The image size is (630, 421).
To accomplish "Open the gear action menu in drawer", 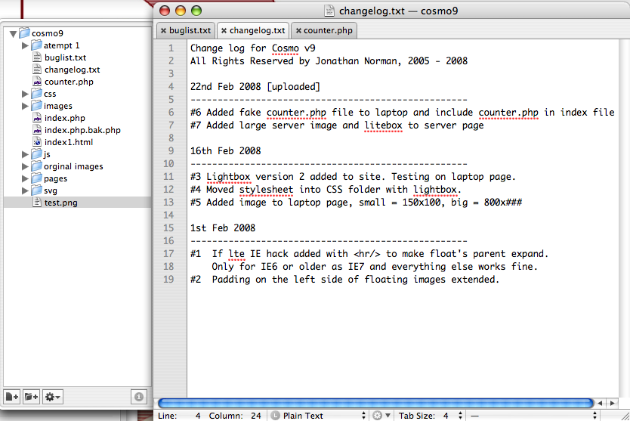I will coord(53,396).
